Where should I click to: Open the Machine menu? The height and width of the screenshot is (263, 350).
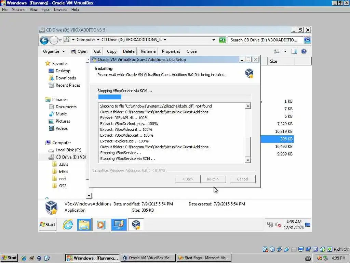(x=18, y=10)
